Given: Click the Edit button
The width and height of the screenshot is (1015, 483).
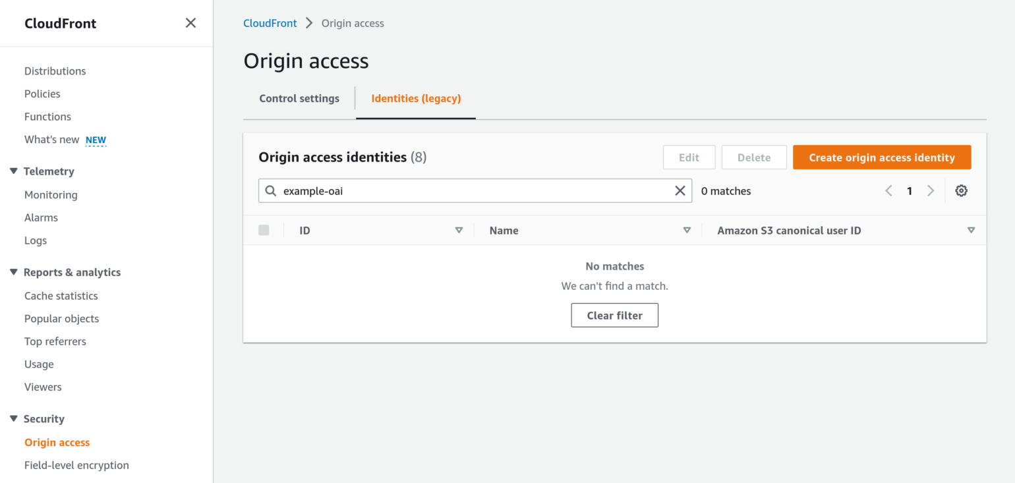Looking at the screenshot, I should [689, 157].
